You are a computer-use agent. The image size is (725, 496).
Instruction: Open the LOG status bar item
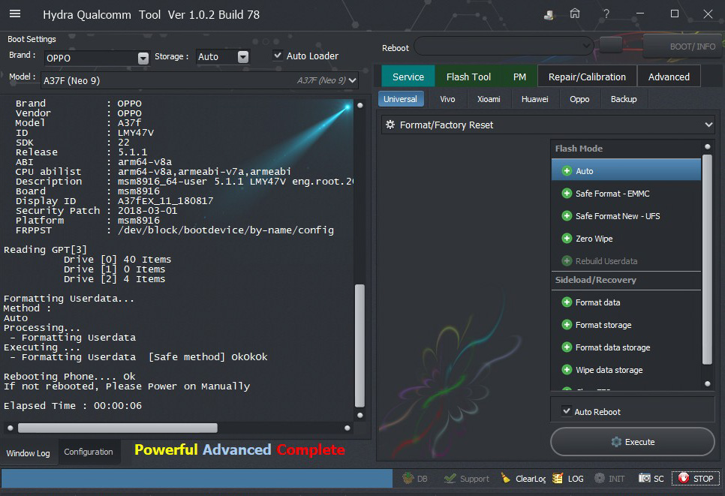(568, 479)
